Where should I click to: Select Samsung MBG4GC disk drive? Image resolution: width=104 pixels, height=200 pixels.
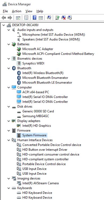point(36,116)
